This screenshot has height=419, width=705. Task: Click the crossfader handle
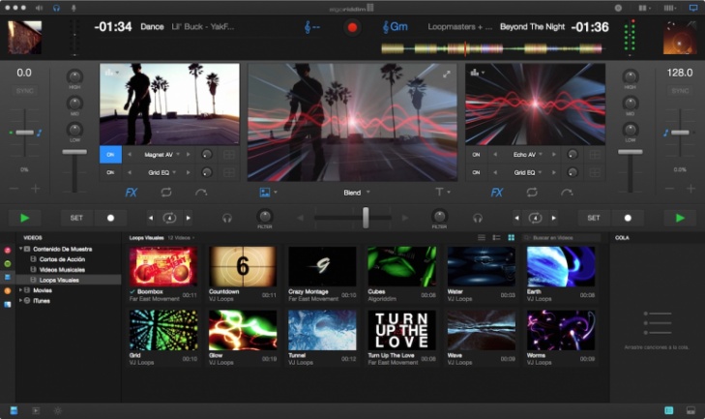pos(366,218)
